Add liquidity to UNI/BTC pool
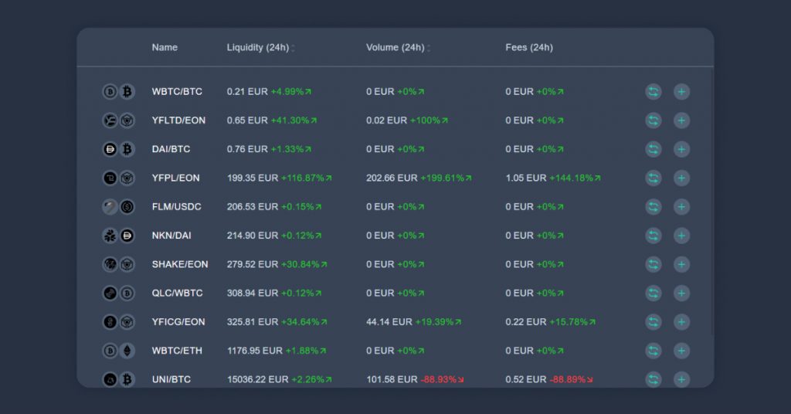Image resolution: width=791 pixels, height=414 pixels. (x=681, y=379)
